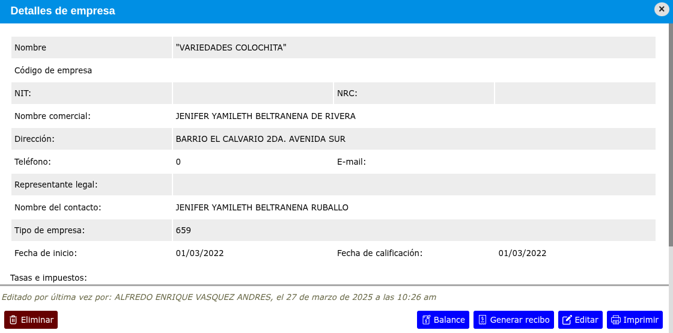Select JENIFER YAMILETH BELTRANENA DE RIVERA text
The width and height of the screenshot is (673, 333).
266,116
